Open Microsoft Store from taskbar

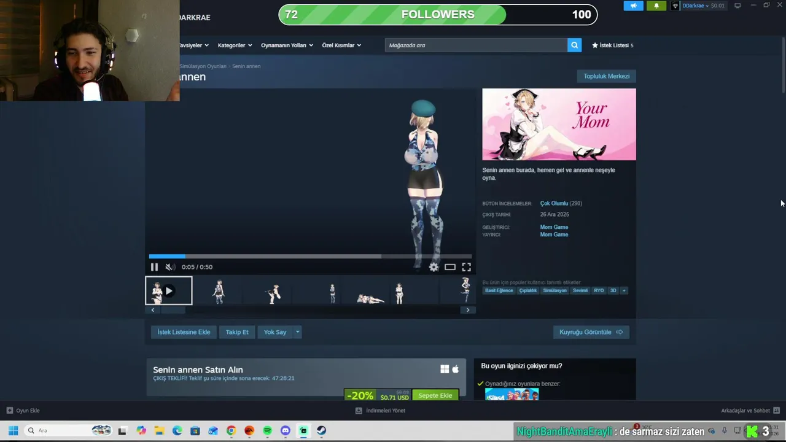click(195, 431)
